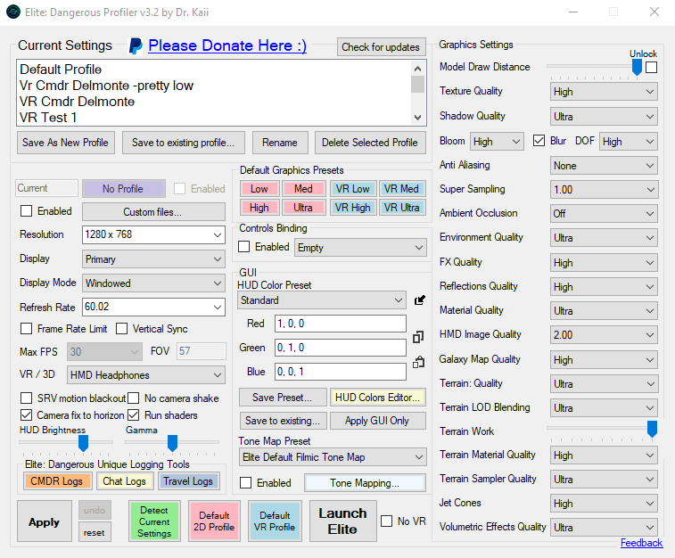Click Check for updates button
This screenshot has height=558, width=675.
click(381, 47)
